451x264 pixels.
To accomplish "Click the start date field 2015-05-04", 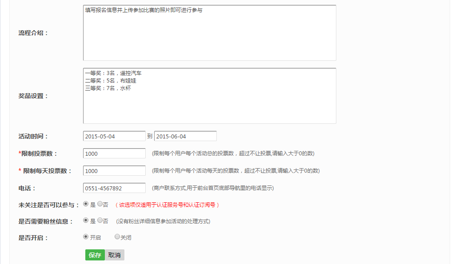I will pos(114,136).
